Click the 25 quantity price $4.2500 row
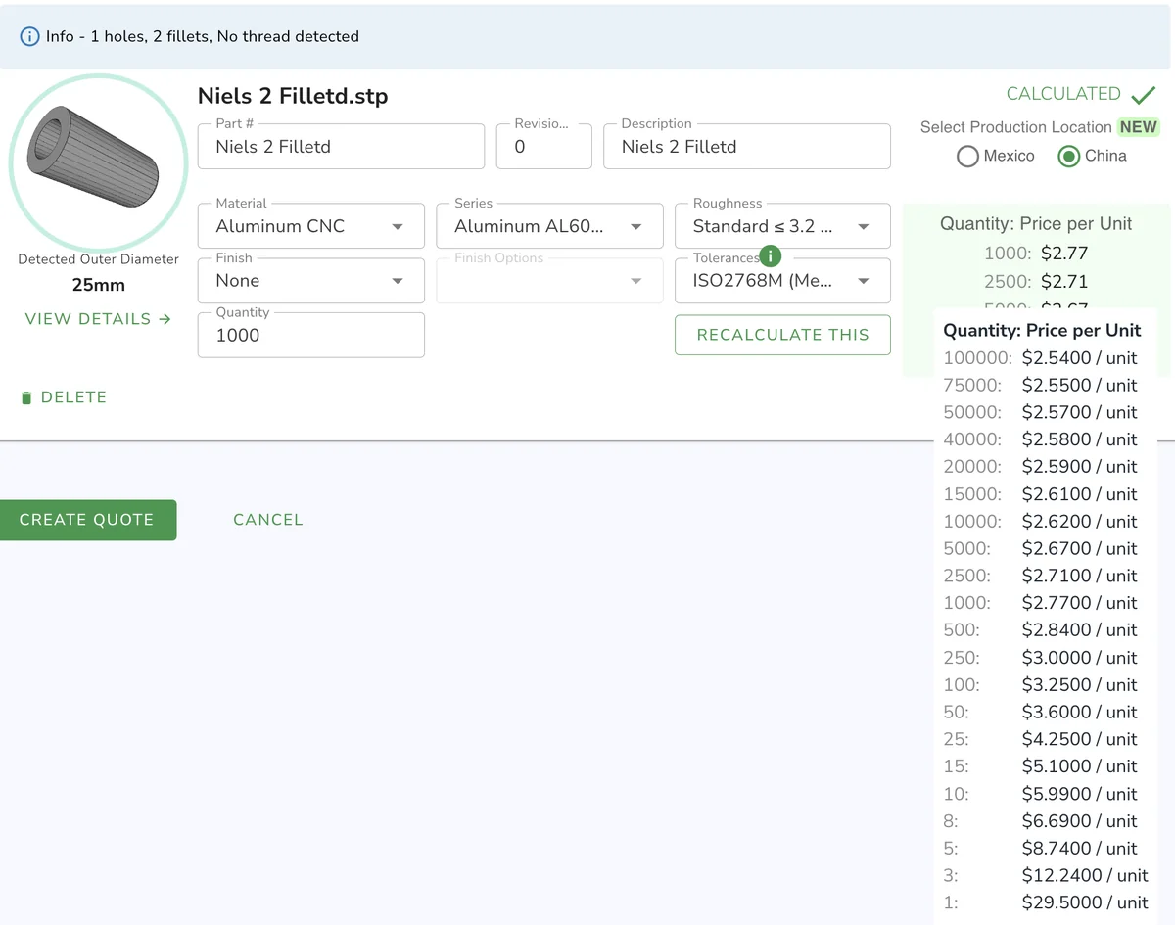This screenshot has width=1175, height=925. [x=1041, y=739]
